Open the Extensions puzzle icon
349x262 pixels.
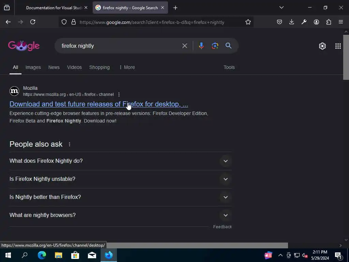click(329, 22)
